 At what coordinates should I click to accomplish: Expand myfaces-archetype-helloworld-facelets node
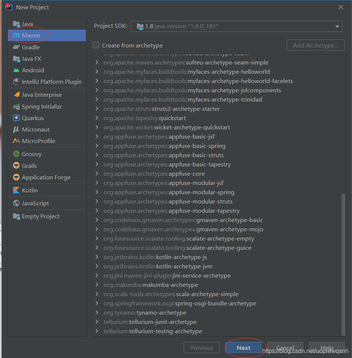point(97,81)
